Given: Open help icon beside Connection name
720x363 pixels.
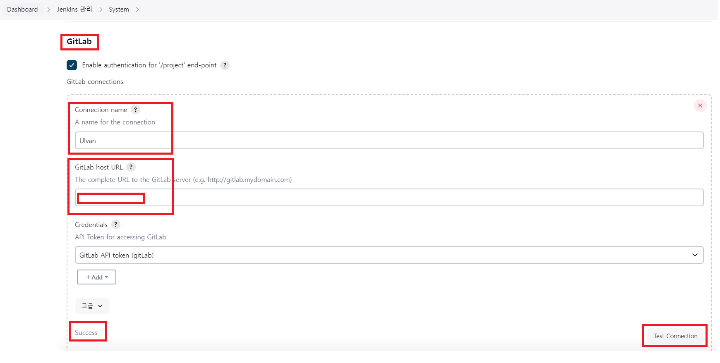Looking at the screenshot, I should point(135,110).
